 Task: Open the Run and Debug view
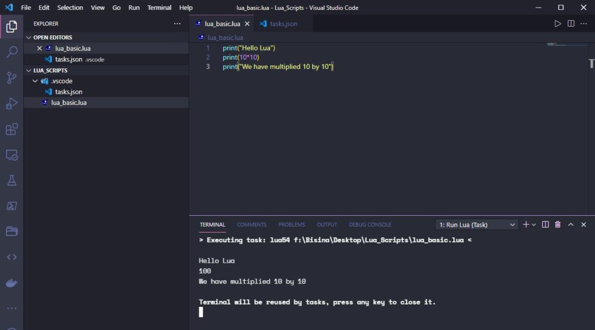(12, 103)
